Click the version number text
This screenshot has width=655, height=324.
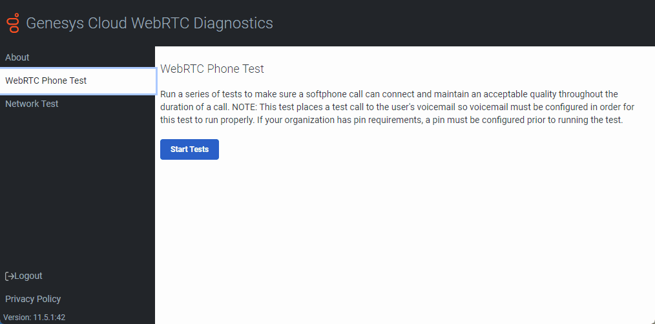click(35, 317)
